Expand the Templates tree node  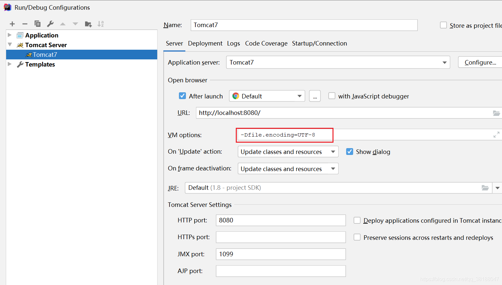click(x=10, y=64)
